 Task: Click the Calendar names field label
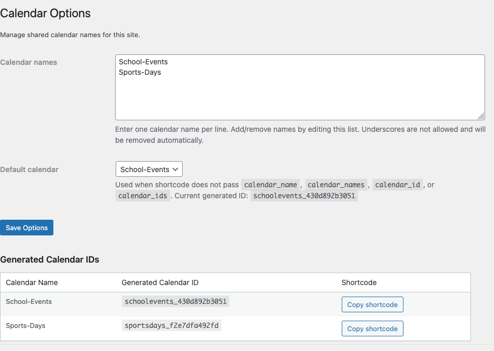(x=29, y=62)
